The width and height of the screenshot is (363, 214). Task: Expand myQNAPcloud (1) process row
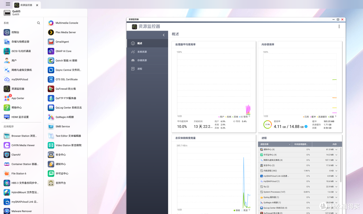(x=336, y=181)
